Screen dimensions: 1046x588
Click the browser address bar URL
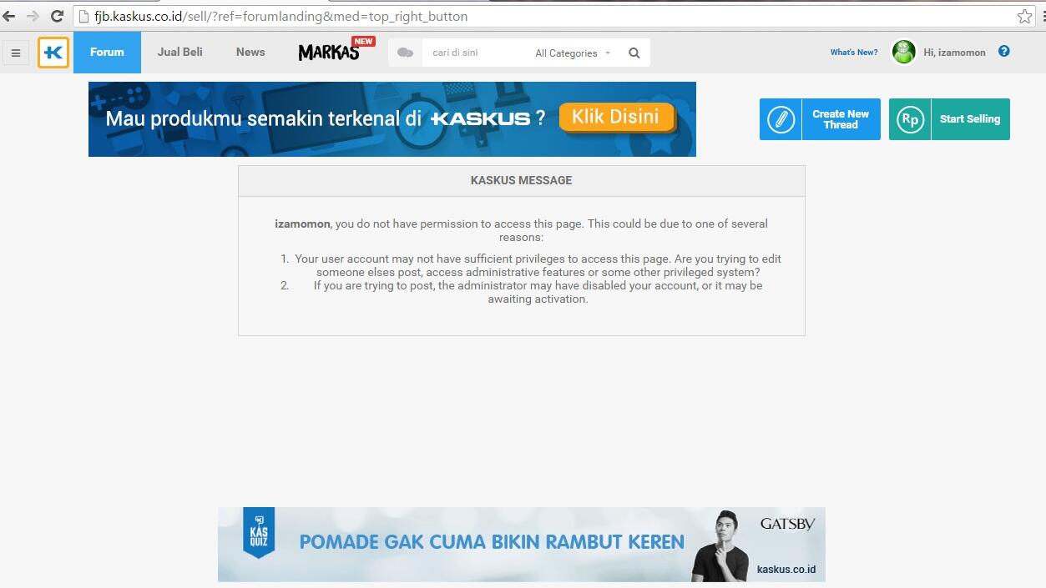[x=280, y=16]
